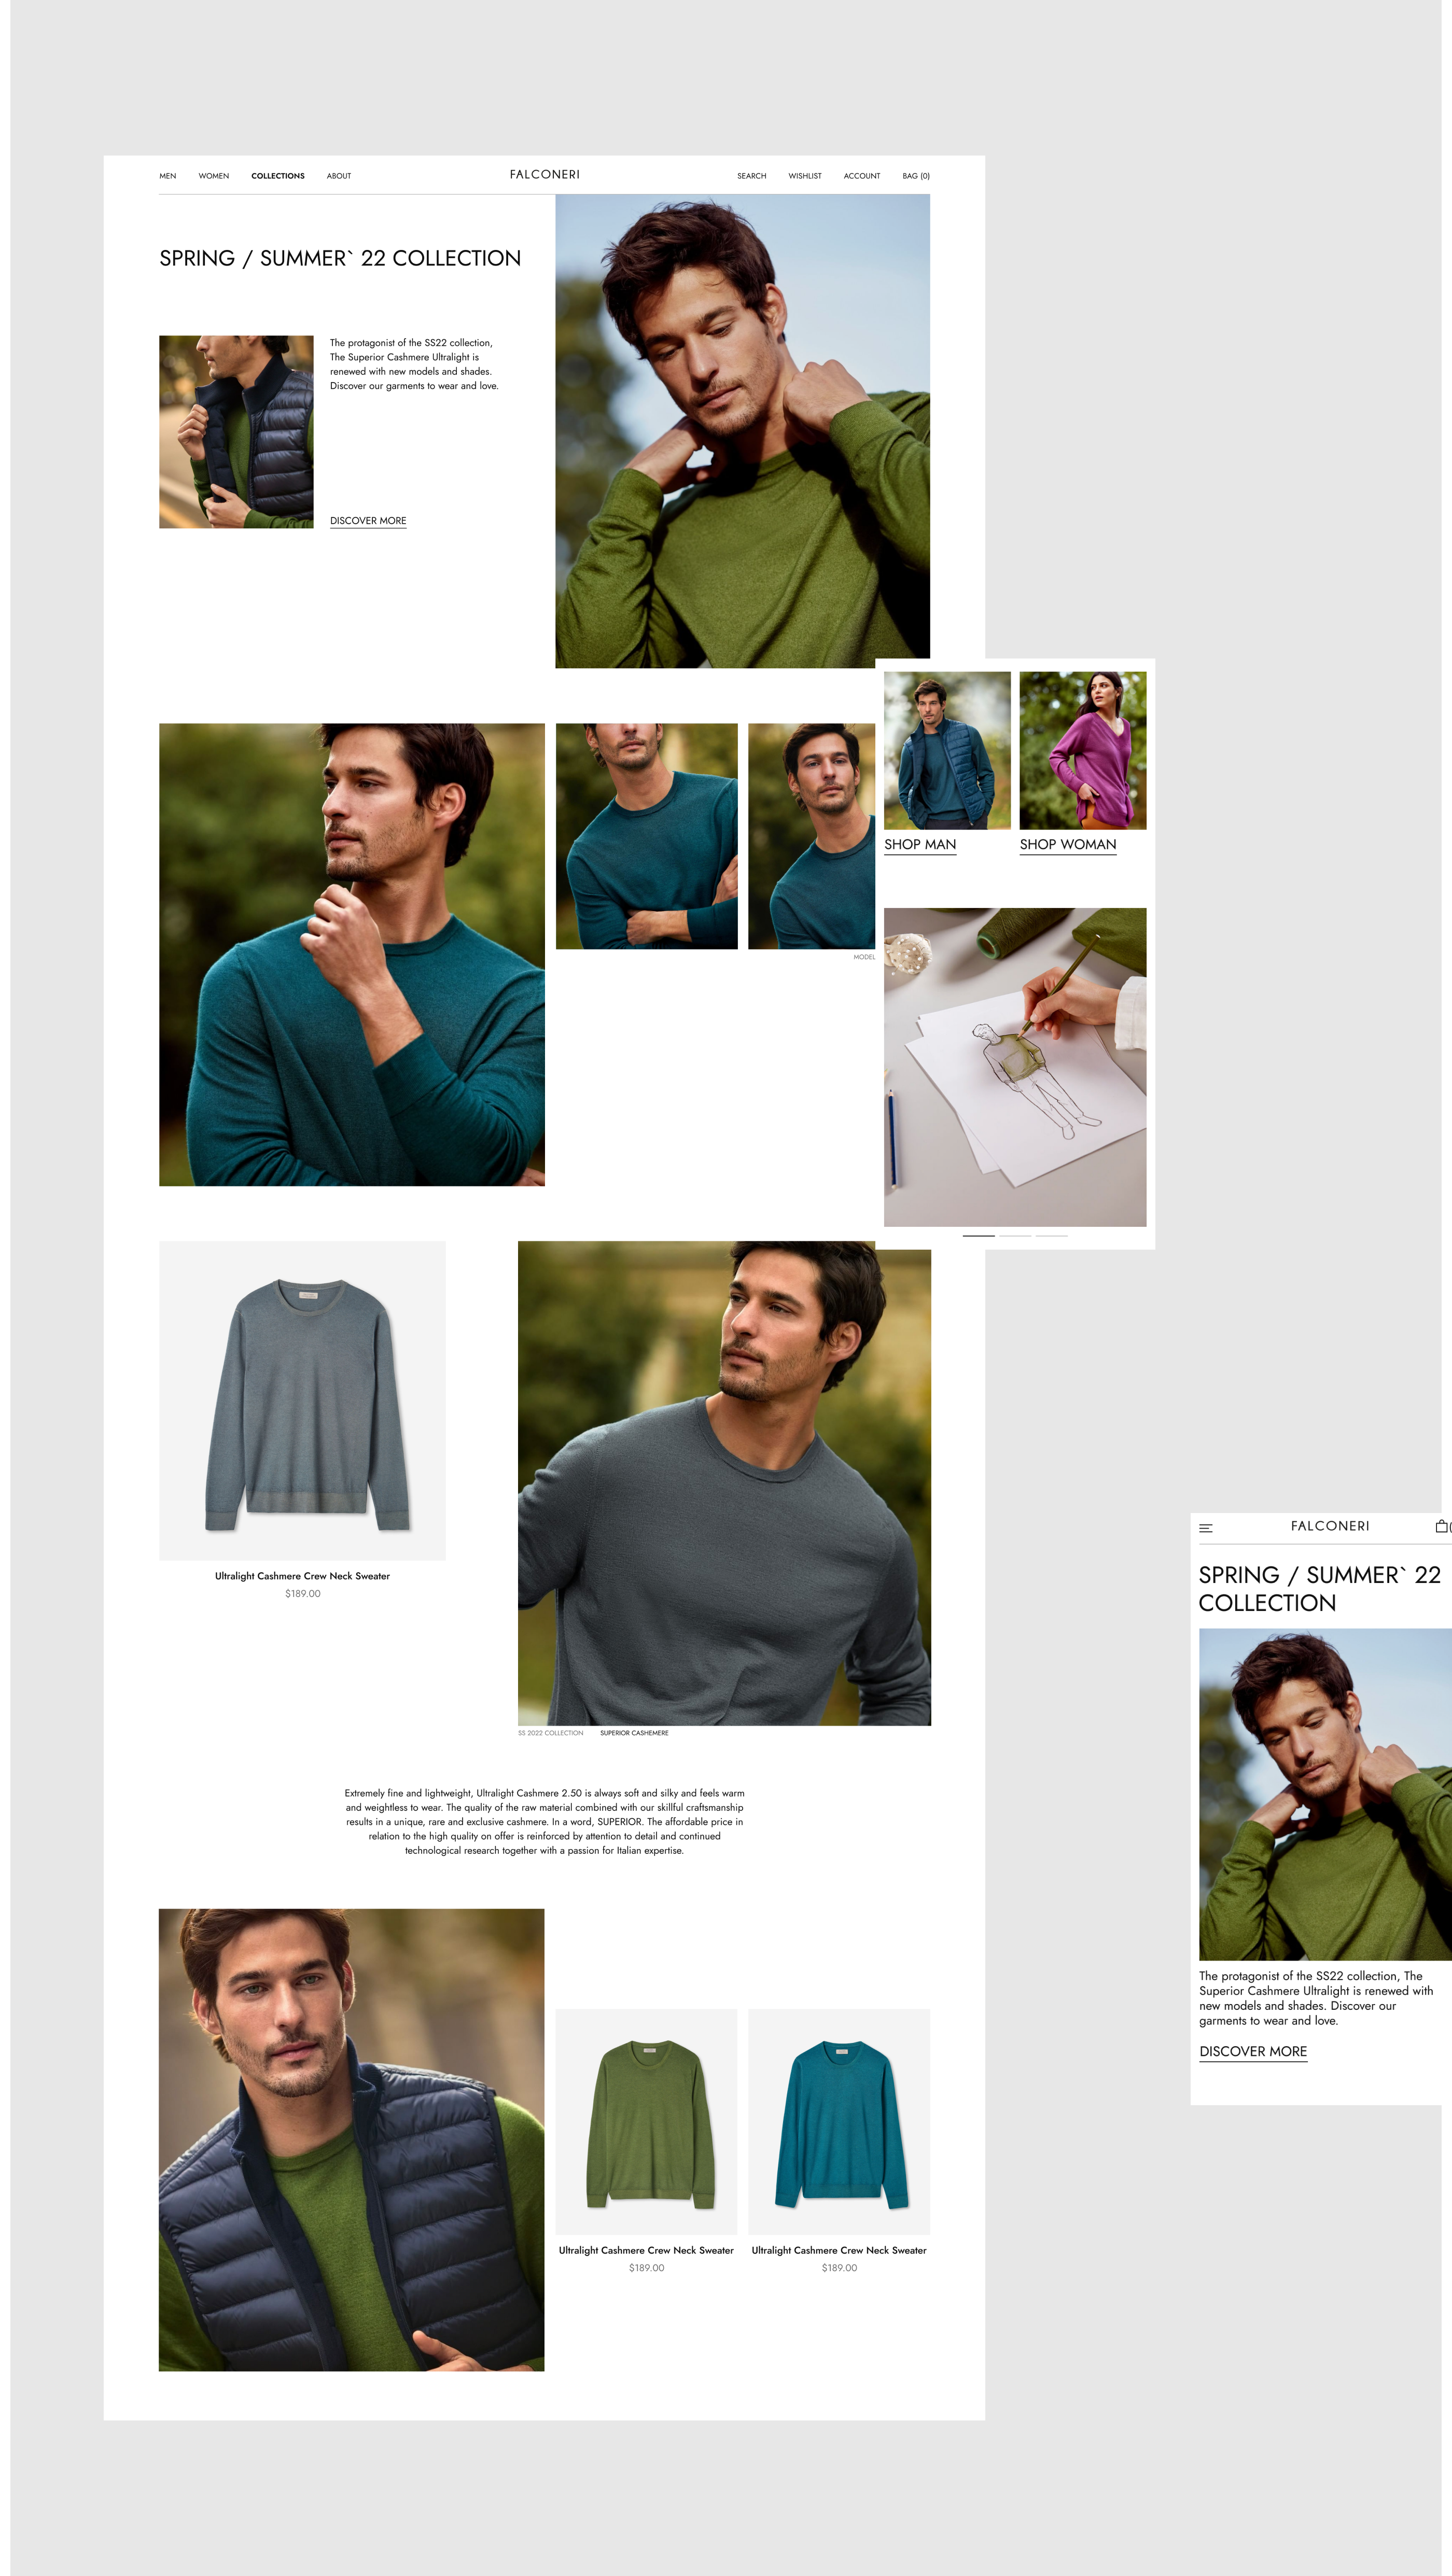This screenshot has height=2576, width=1452.
Task: Open the grey Ultralight Cashmere sweater product image
Action: tap(302, 1400)
